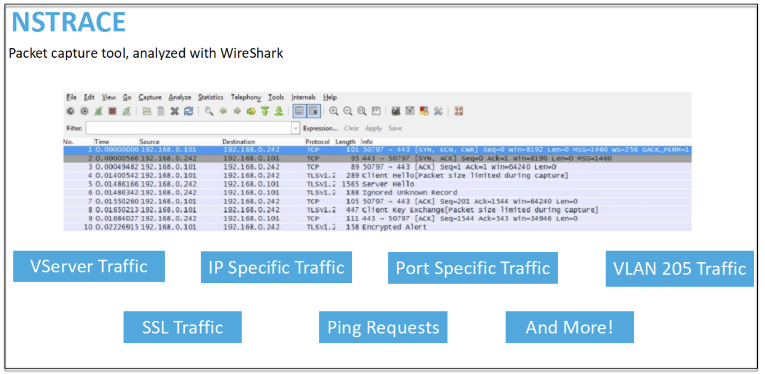Open the capture options icon
This screenshot has height=374, width=765.
84,111
